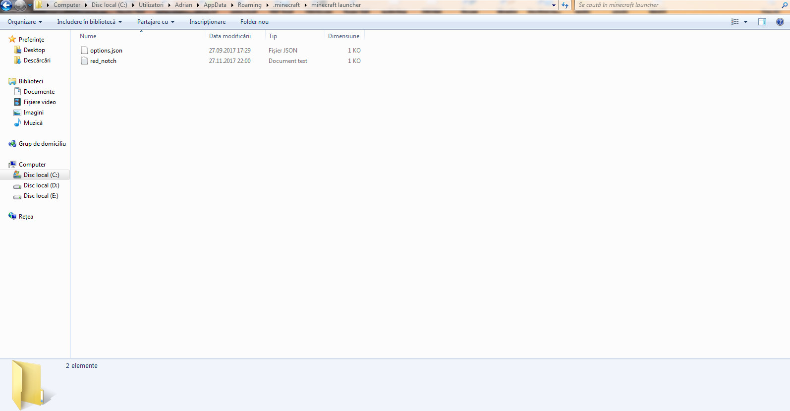Open the Documente library
This screenshot has height=411, width=790.
(39, 92)
